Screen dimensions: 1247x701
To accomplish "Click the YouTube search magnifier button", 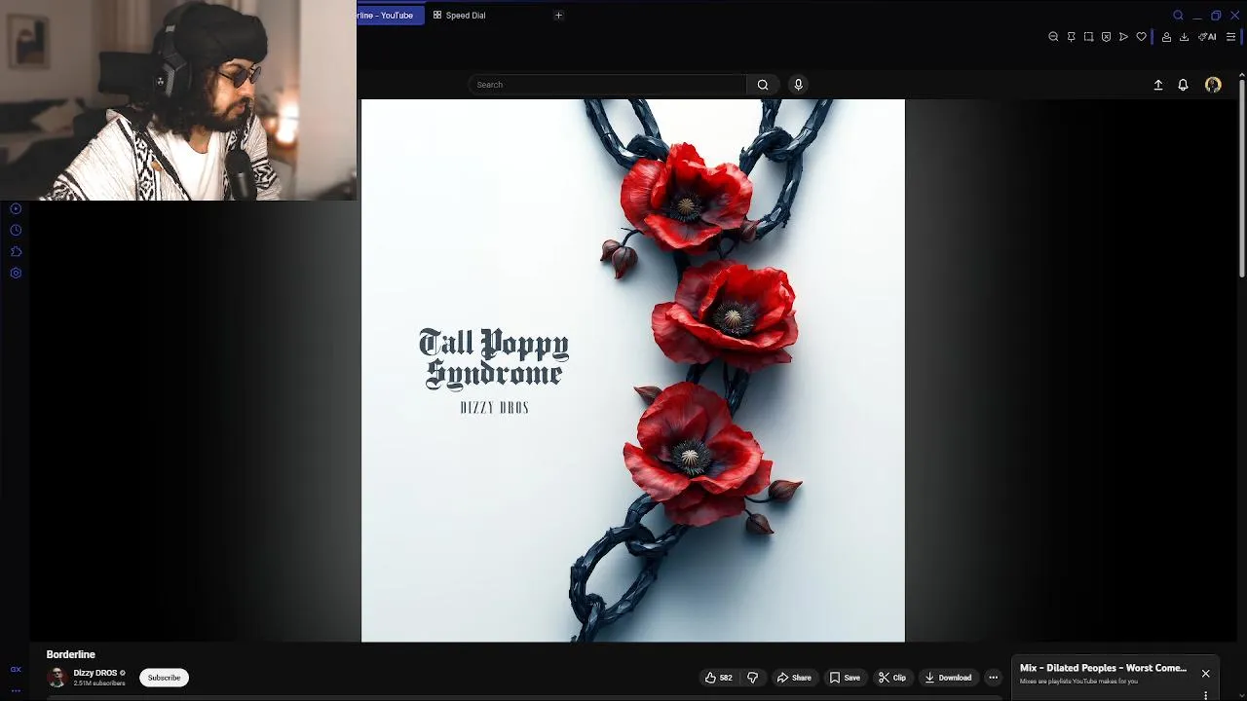I will (763, 85).
